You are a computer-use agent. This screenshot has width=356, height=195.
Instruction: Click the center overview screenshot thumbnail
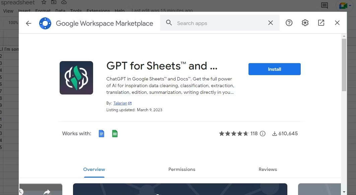click(180, 189)
